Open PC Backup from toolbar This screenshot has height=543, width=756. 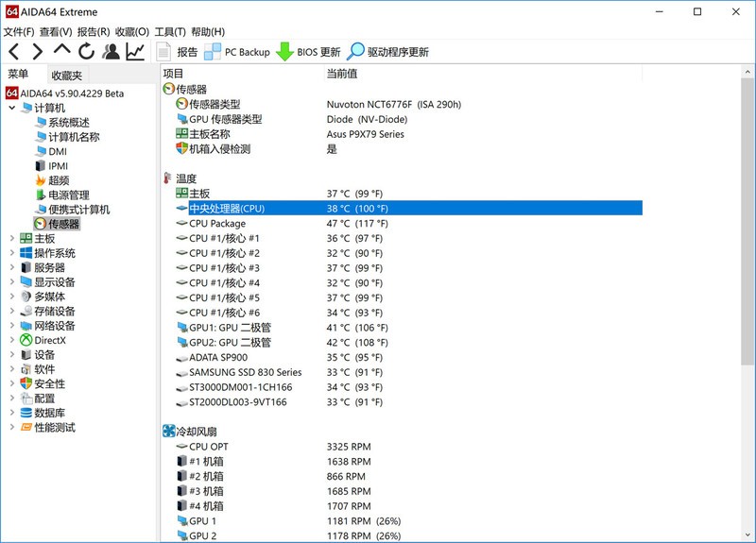(237, 52)
